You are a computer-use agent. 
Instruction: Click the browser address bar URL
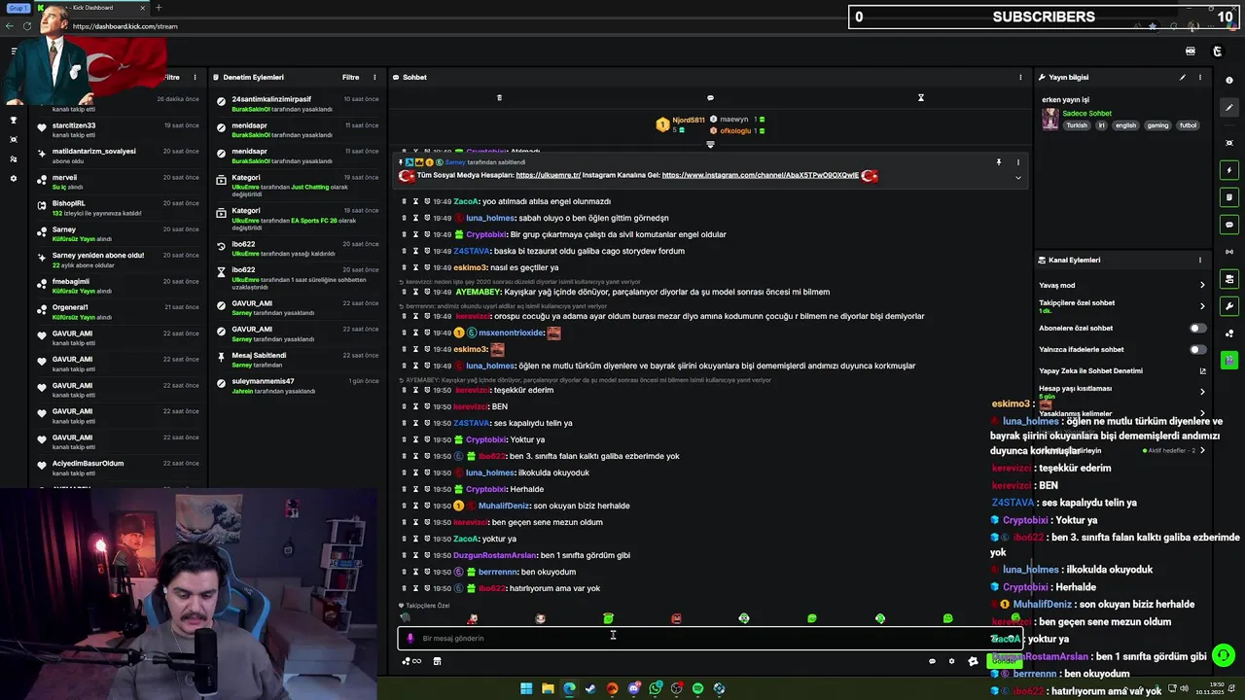pyautogui.click(x=124, y=26)
